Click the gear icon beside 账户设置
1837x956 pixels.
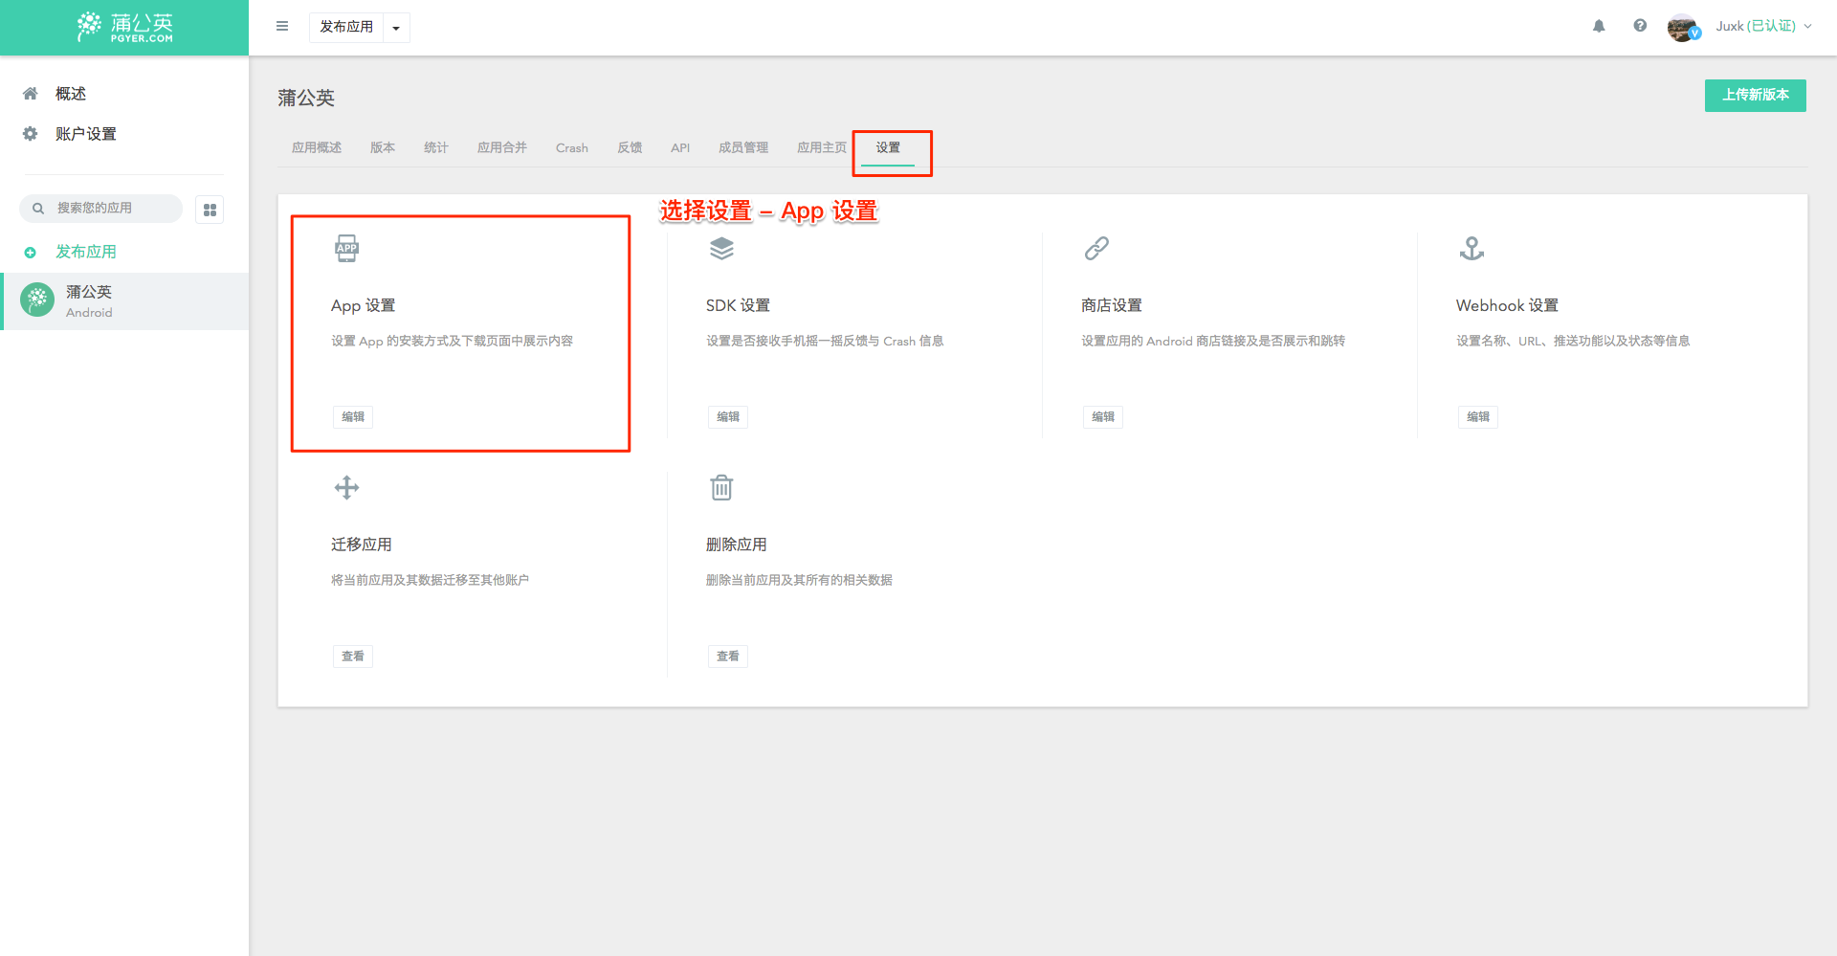coord(31,134)
